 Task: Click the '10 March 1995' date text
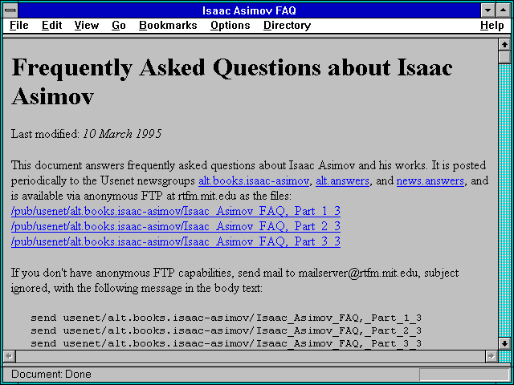[122, 134]
